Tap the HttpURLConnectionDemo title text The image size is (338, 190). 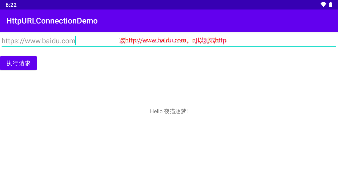click(52, 21)
